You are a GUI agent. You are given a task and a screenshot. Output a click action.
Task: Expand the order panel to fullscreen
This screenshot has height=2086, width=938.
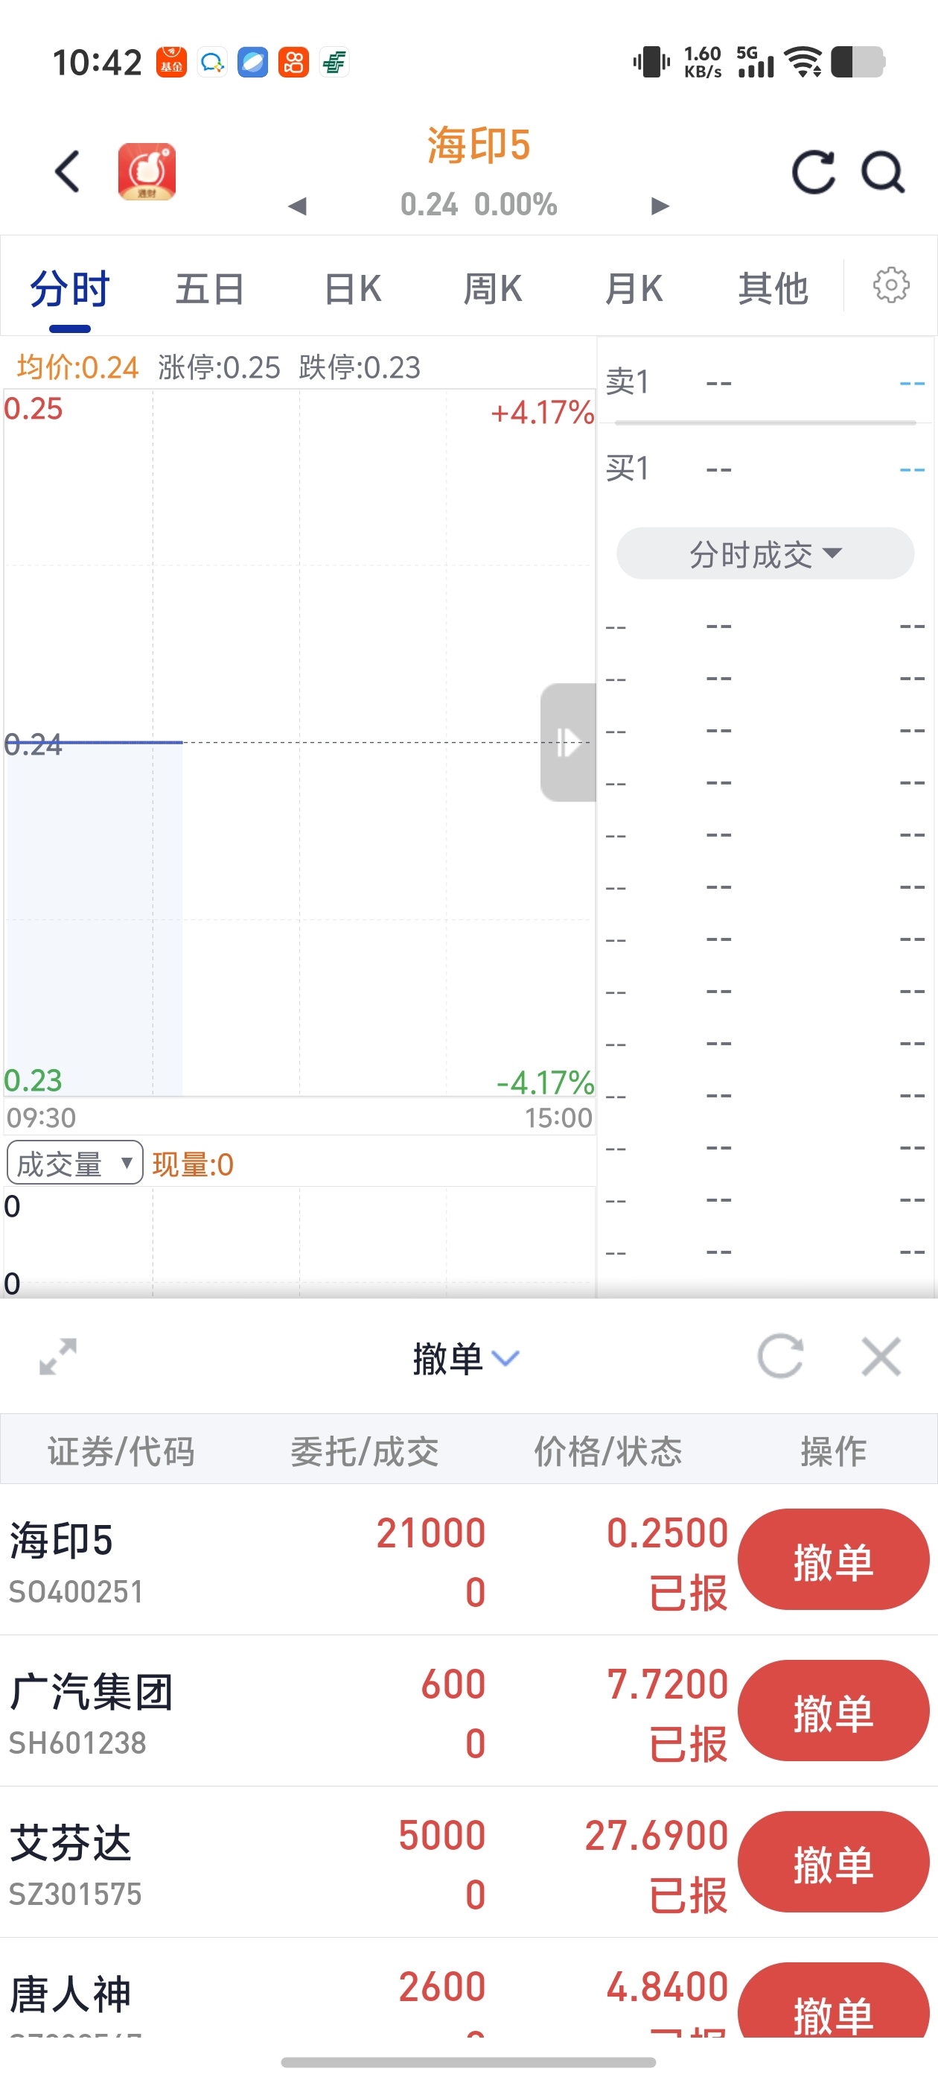click(x=58, y=1357)
